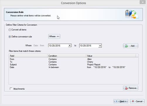This screenshot has height=106, width=147.
Task: Select the From Contains Allen filter row
Action: 73,59
